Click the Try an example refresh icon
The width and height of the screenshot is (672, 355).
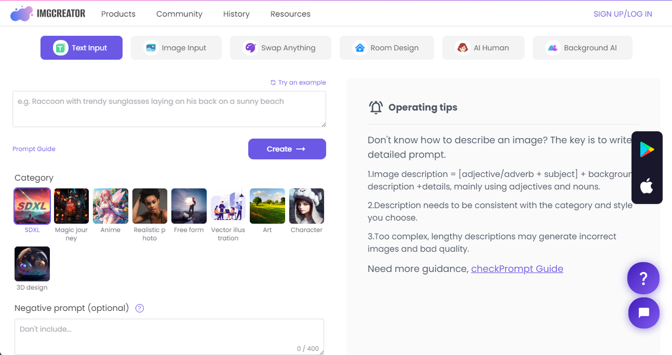click(273, 82)
